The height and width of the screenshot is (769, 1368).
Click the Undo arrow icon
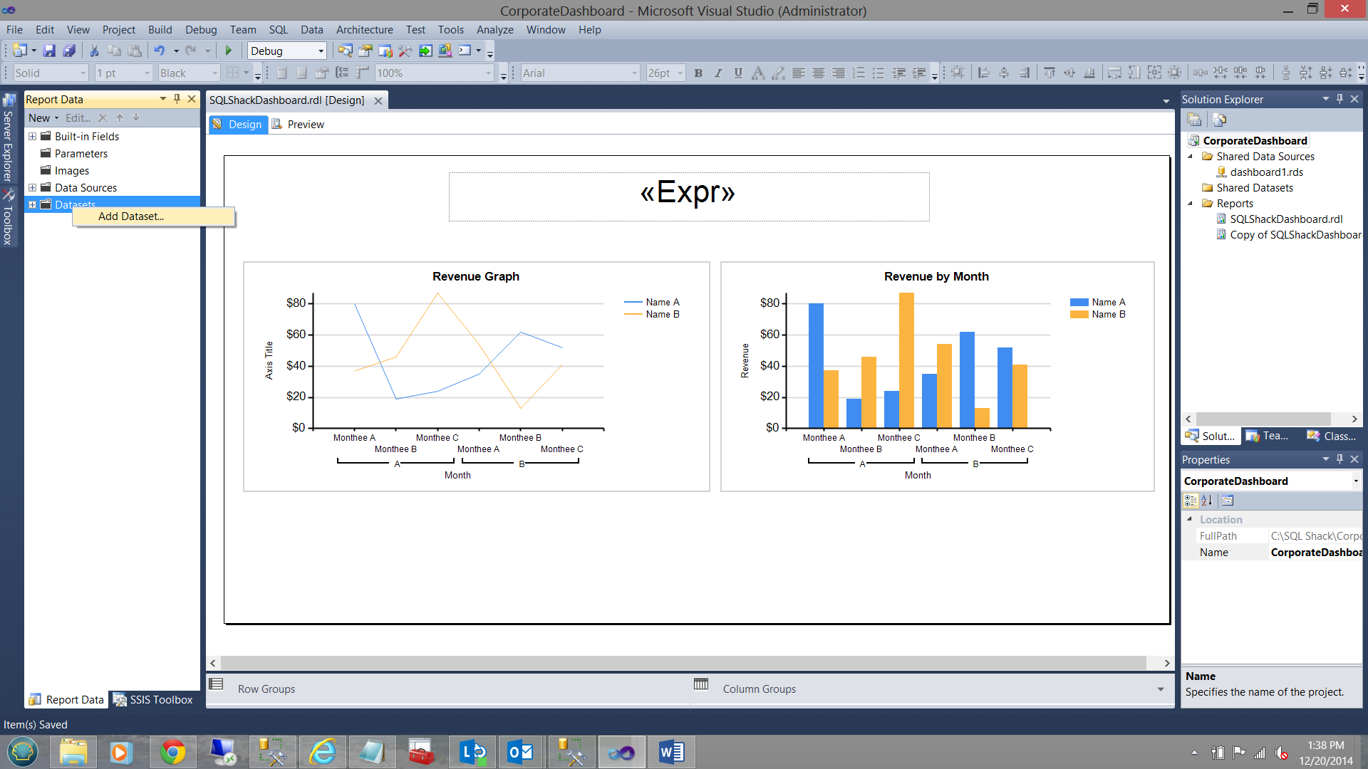pos(159,51)
